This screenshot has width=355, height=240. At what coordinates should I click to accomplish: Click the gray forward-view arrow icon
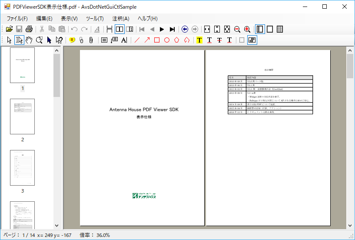195,29
